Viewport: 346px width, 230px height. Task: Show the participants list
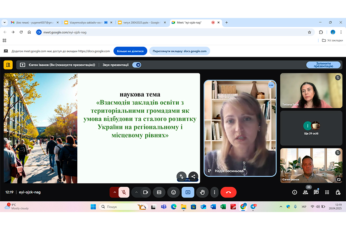[305, 192]
